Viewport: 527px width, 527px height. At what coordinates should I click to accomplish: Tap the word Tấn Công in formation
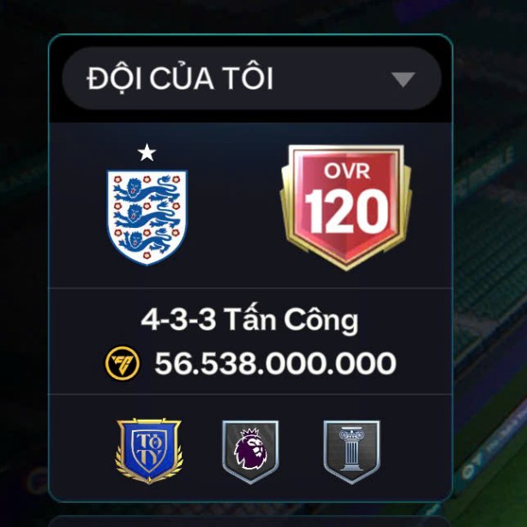pos(291,320)
